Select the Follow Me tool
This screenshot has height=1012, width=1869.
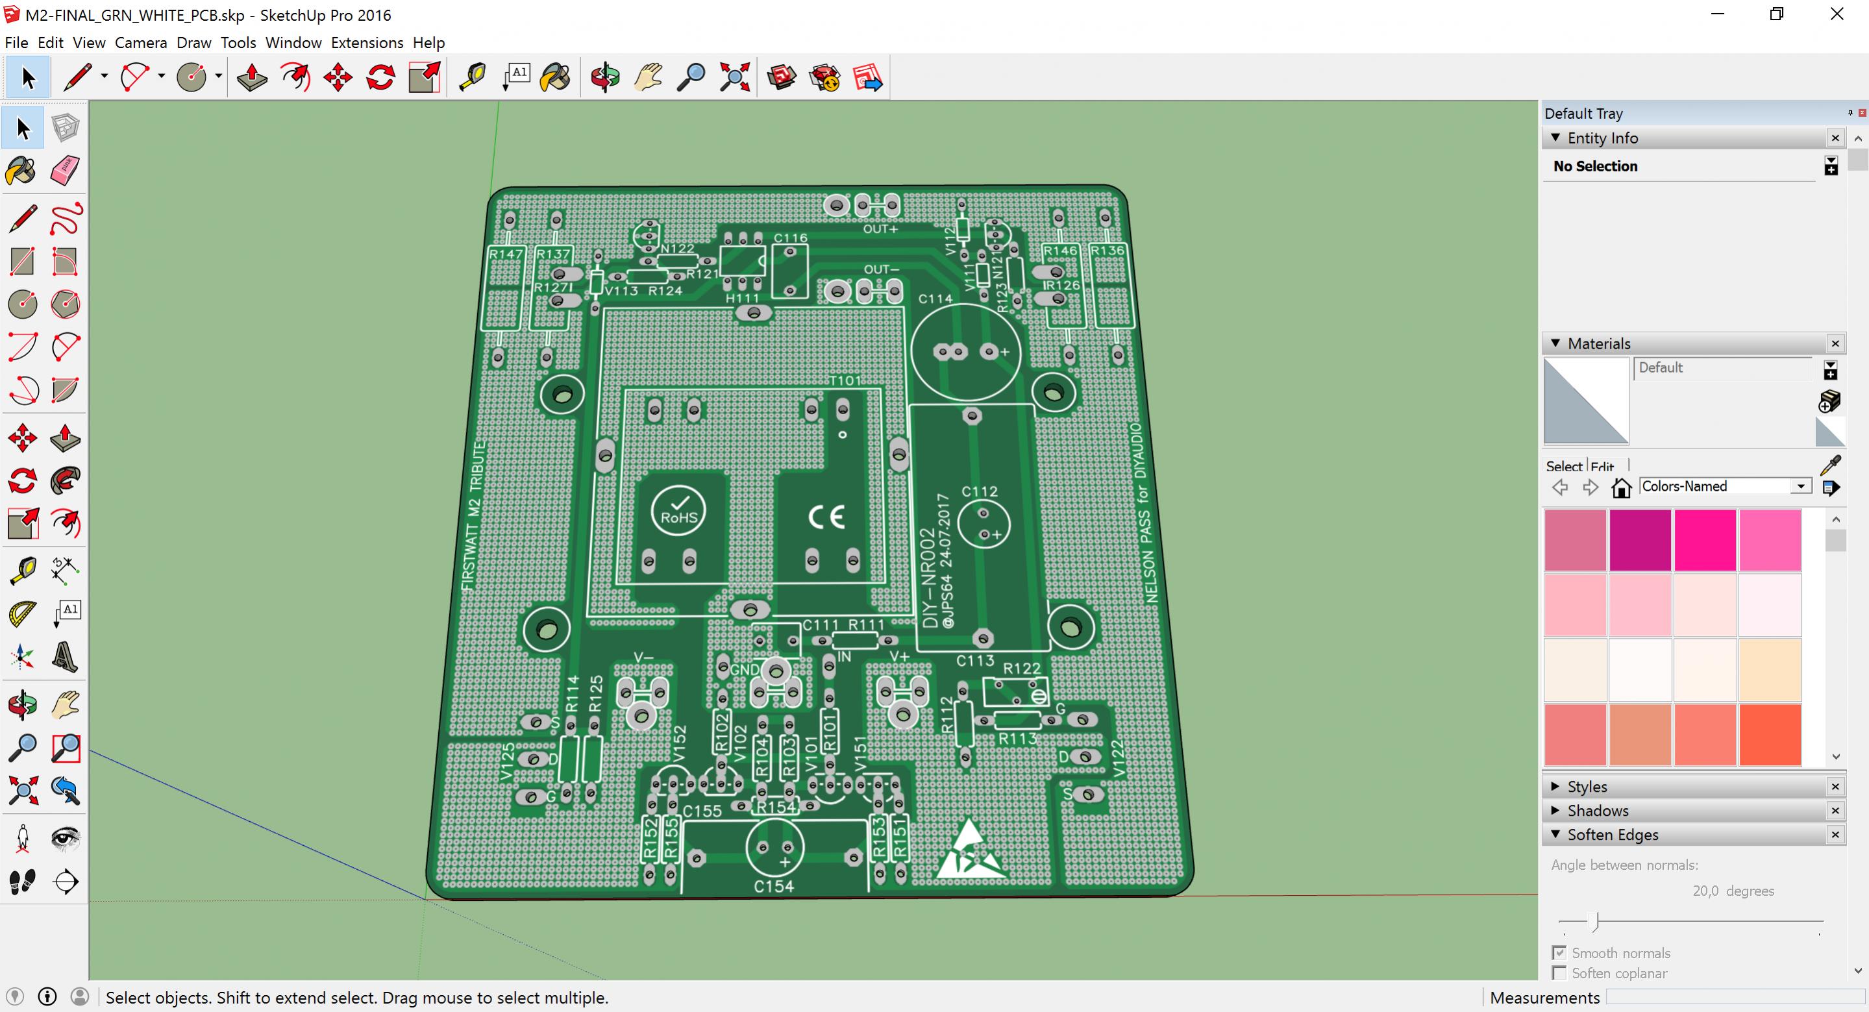(x=66, y=480)
